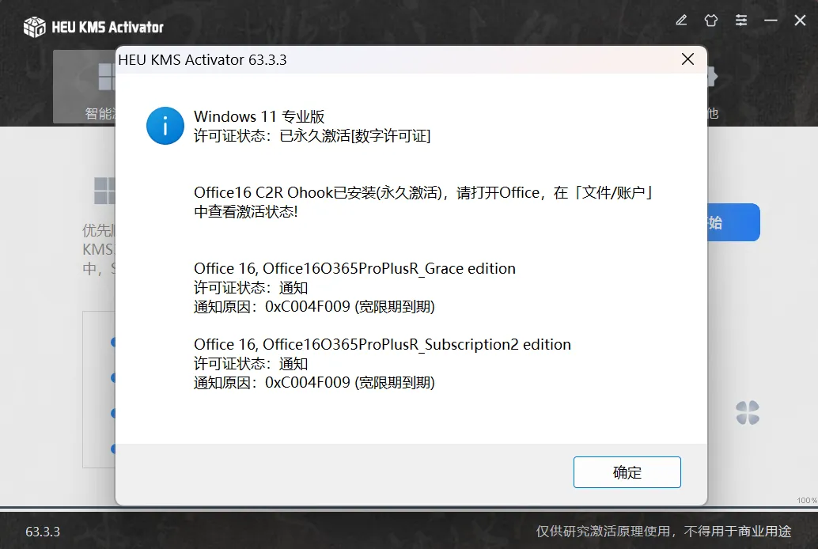Image resolution: width=818 pixels, height=549 pixels.
Task: Open the skin theme shirt icon
Action: 711,21
